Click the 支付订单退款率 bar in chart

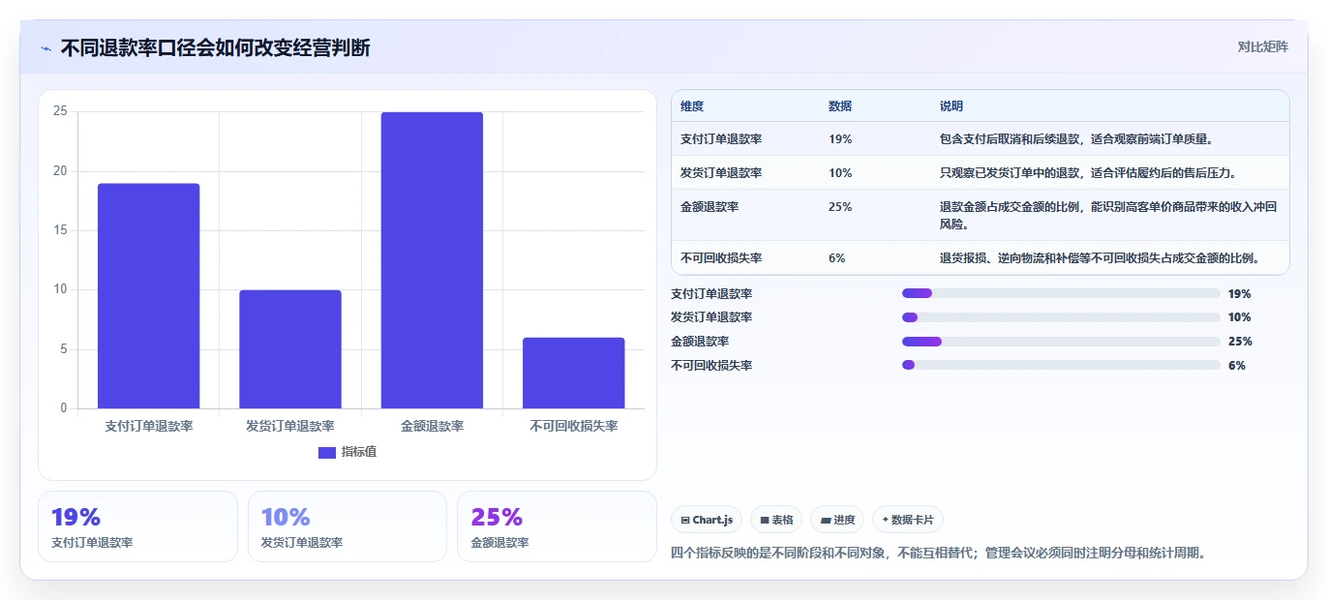149,296
